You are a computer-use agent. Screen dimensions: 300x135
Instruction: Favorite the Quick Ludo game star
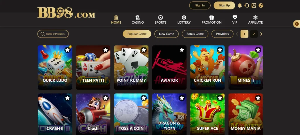point(67,50)
